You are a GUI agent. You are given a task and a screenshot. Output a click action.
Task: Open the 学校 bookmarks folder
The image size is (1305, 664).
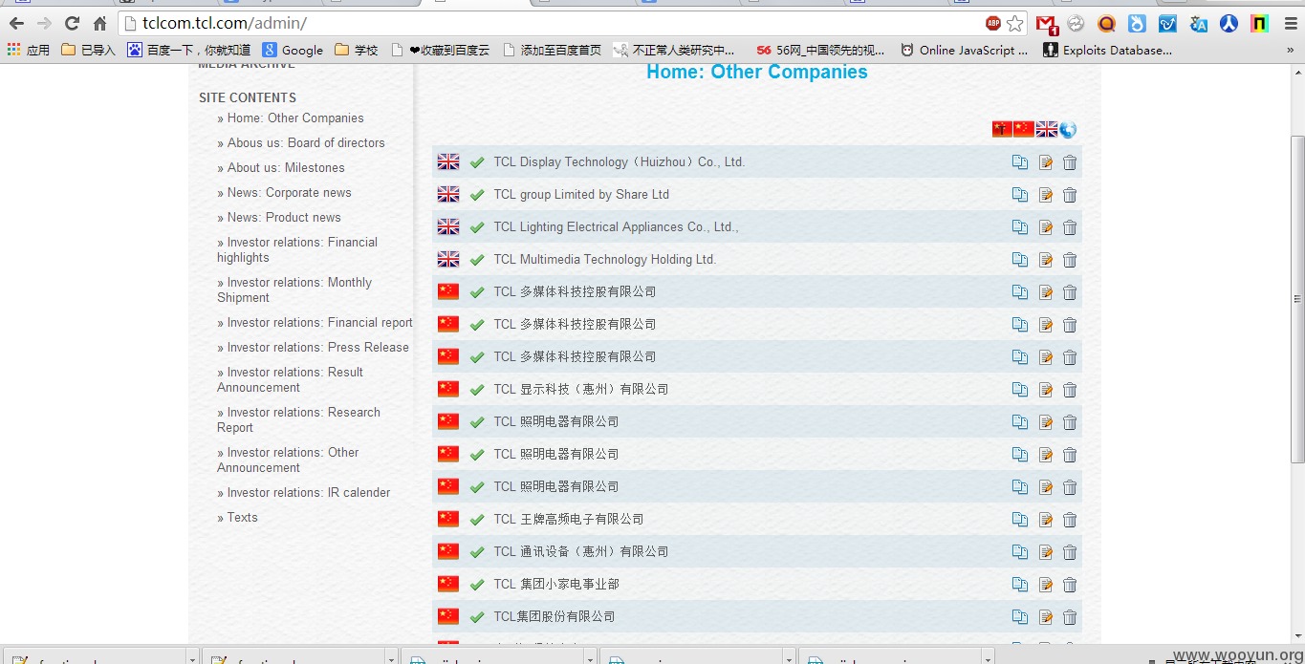[x=357, y=50]
